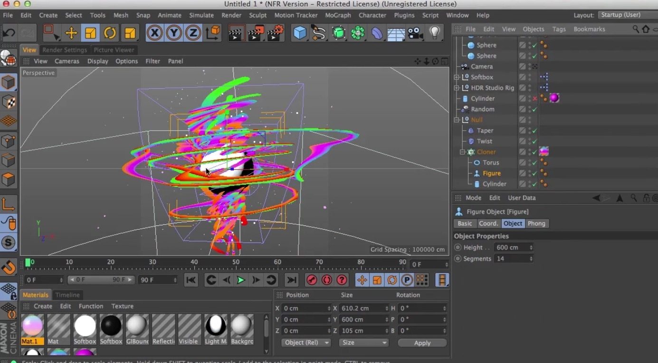
Task: Add a green generator object icon
Action: click(x=338, y=33)
